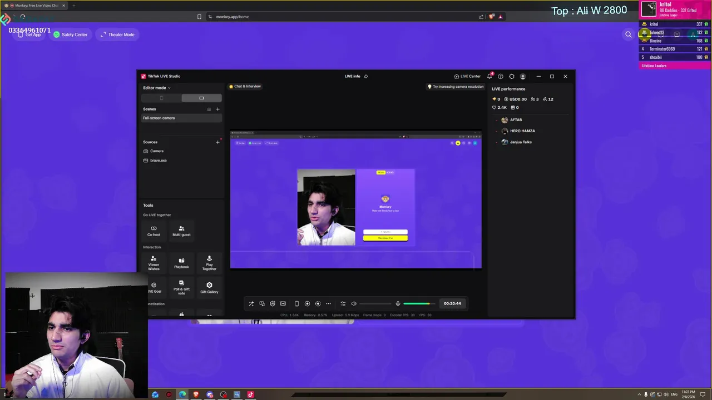Screen dimensions: 712x400
Task: Select viewer Janjua Talks
Action: pyautogui.click(x=516, y=142)
